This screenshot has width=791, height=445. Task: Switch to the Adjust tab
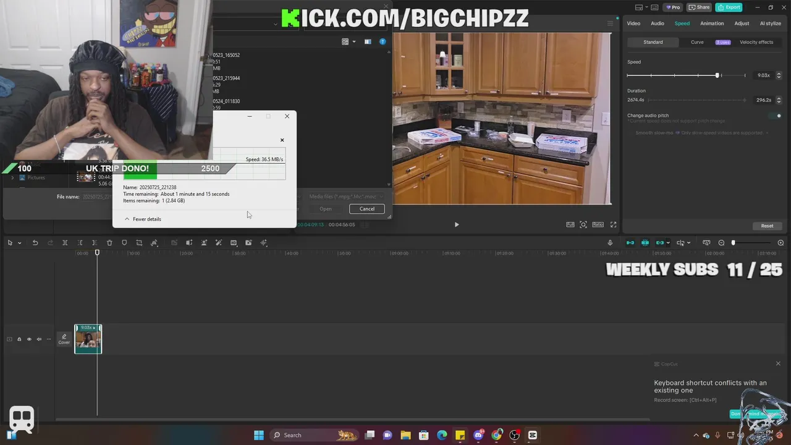pos(742,23)
